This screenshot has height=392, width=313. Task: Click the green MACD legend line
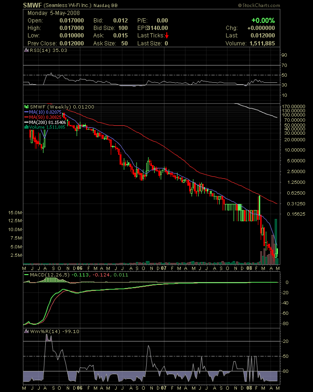[x=26, y=275]
